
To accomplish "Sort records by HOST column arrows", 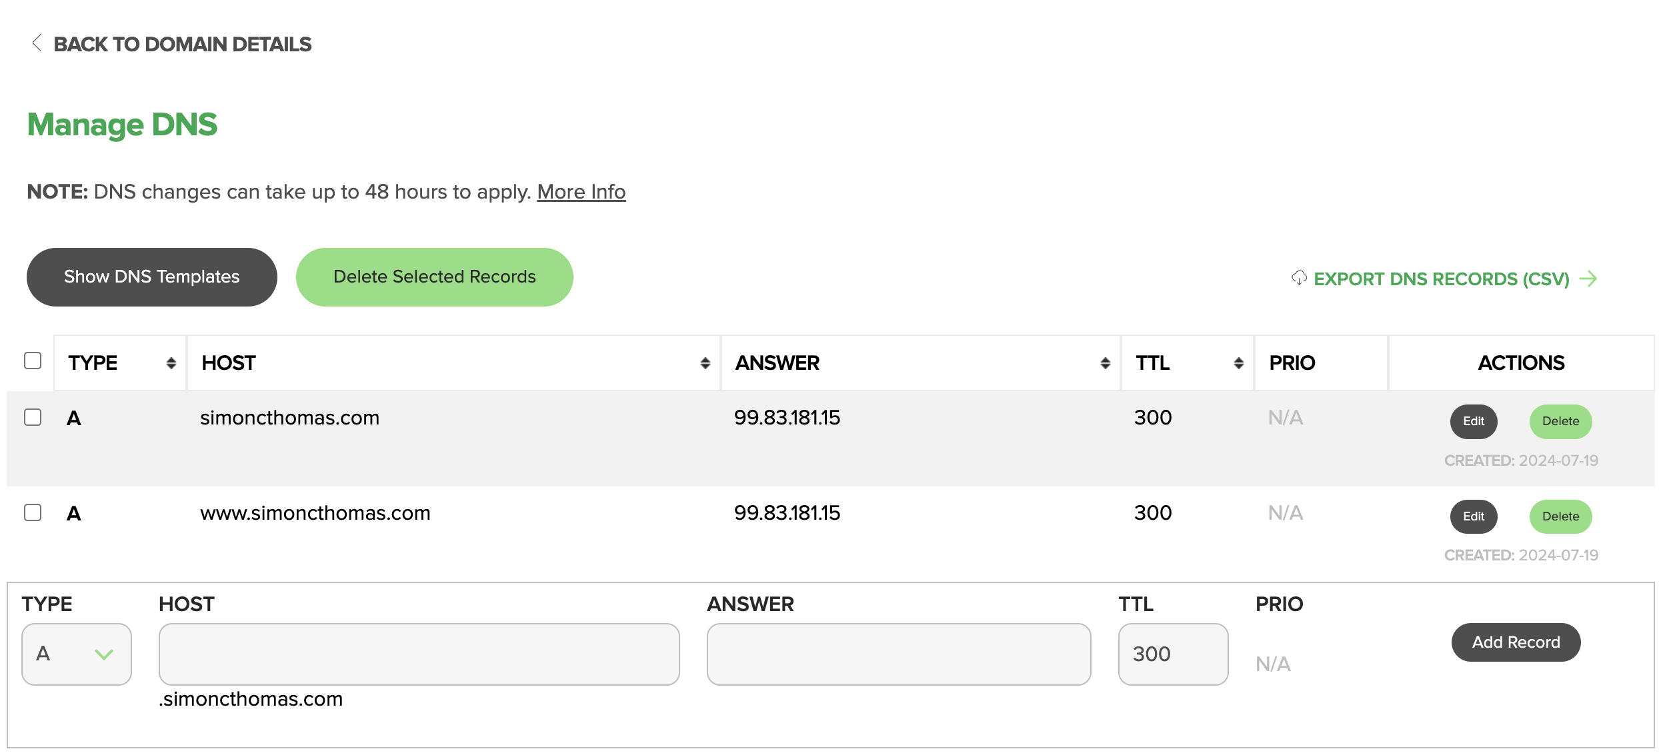I will coord(705,363).
